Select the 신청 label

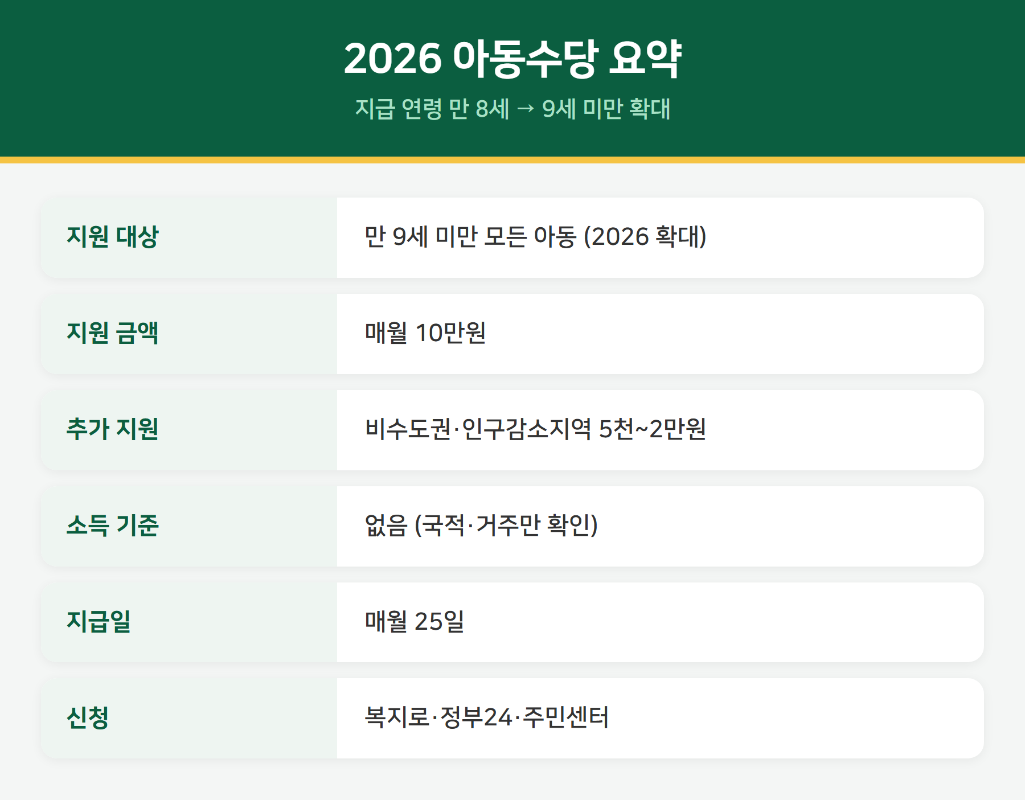coord(87,718)
